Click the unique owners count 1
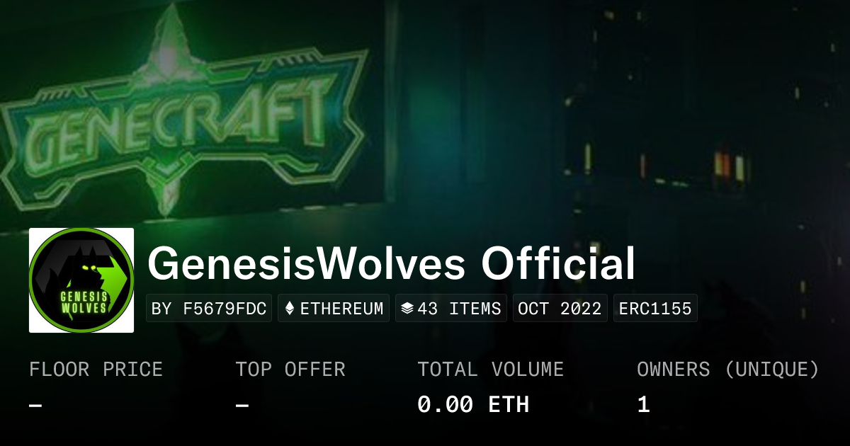Viewport: 850px width, 446px height. (x=643, y=405)
